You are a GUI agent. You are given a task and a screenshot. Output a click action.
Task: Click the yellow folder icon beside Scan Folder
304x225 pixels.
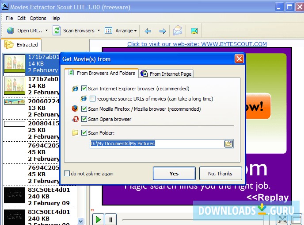tap(75, 133)
